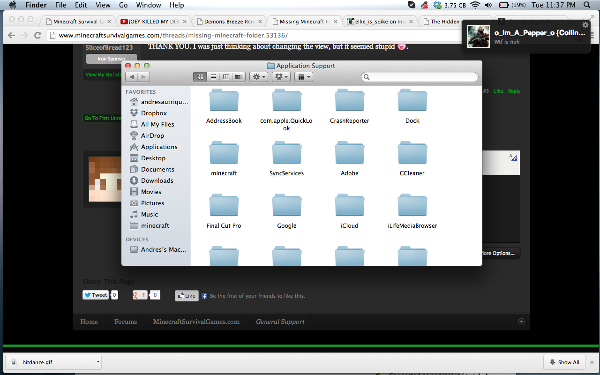Image resolution: width=600 pixels, height=375 pixels.
Task: Open Desktop in Finder sidebar
Action: coord(147,158)
